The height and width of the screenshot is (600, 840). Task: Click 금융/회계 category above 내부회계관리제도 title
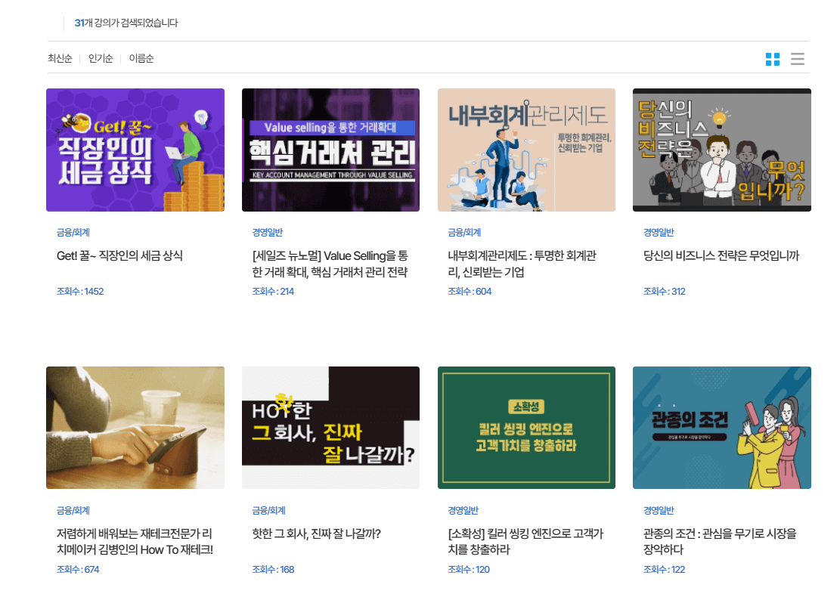(x=464, y=232)
